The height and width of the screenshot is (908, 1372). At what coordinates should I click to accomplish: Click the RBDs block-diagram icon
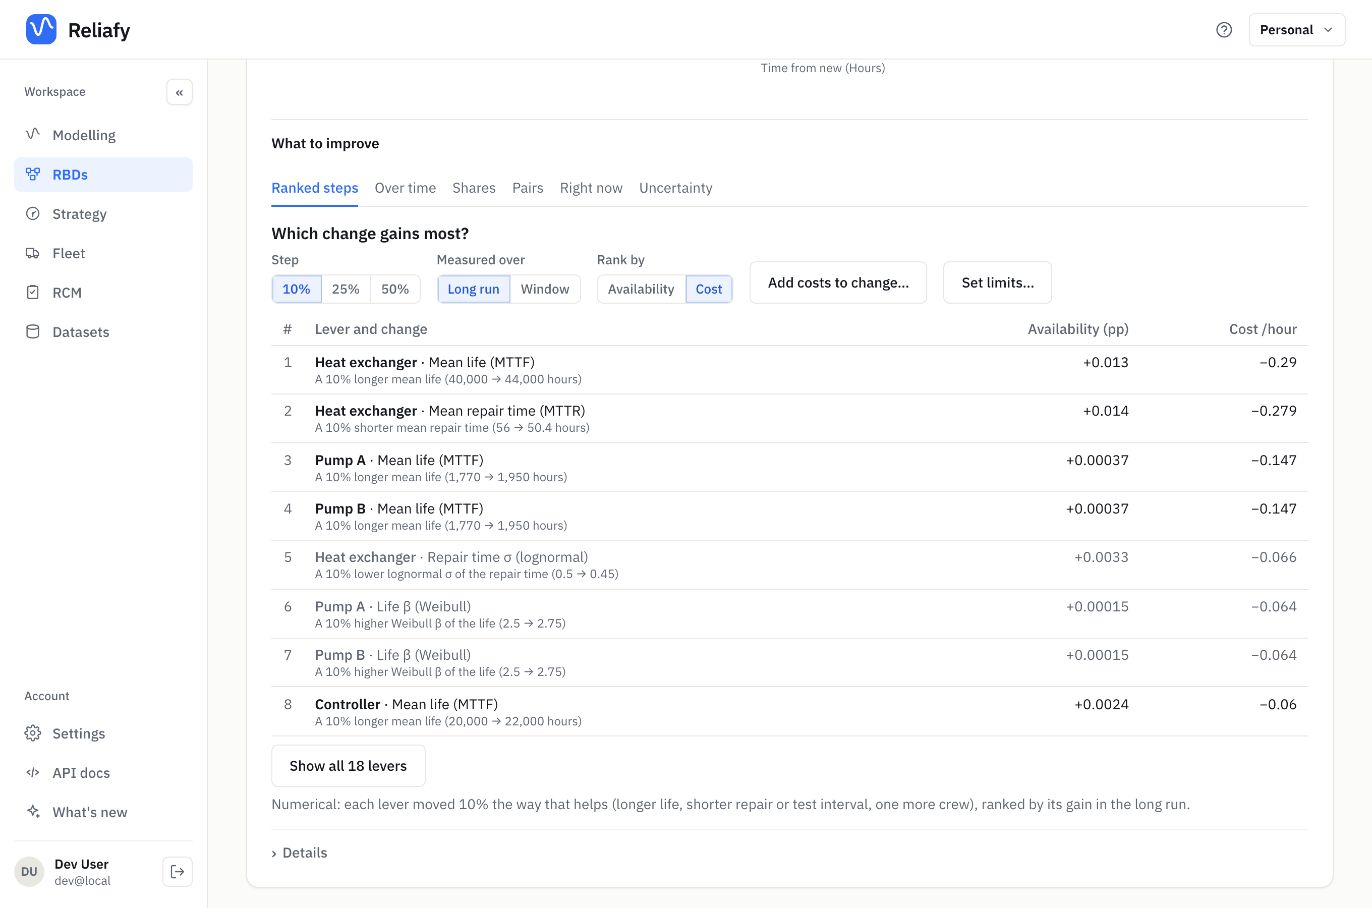click(33, 174)
